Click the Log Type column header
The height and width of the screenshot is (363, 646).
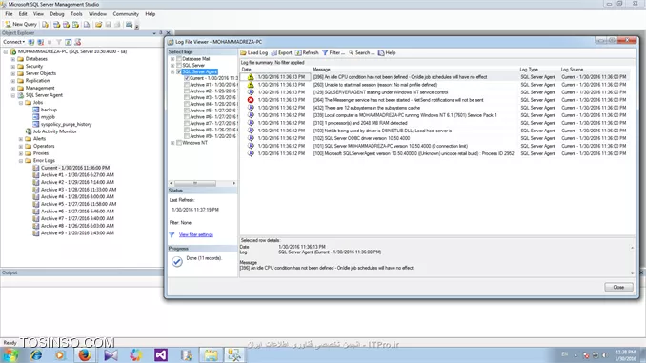tap(529, 70)
